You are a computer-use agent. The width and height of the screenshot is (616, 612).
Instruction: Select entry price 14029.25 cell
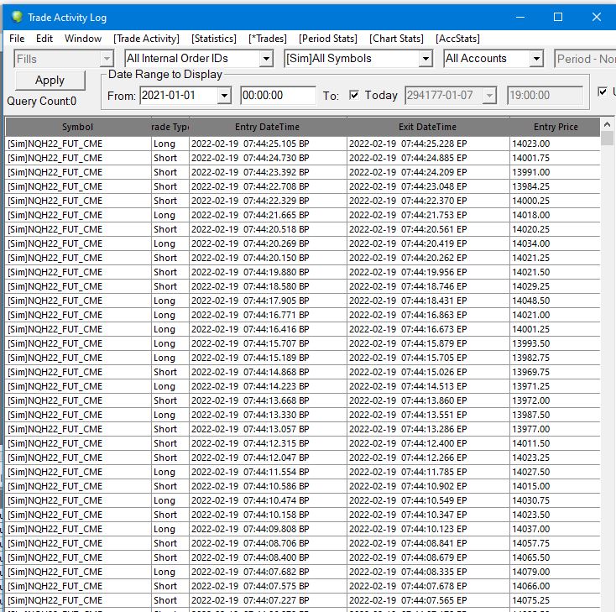tap(555, 286)
